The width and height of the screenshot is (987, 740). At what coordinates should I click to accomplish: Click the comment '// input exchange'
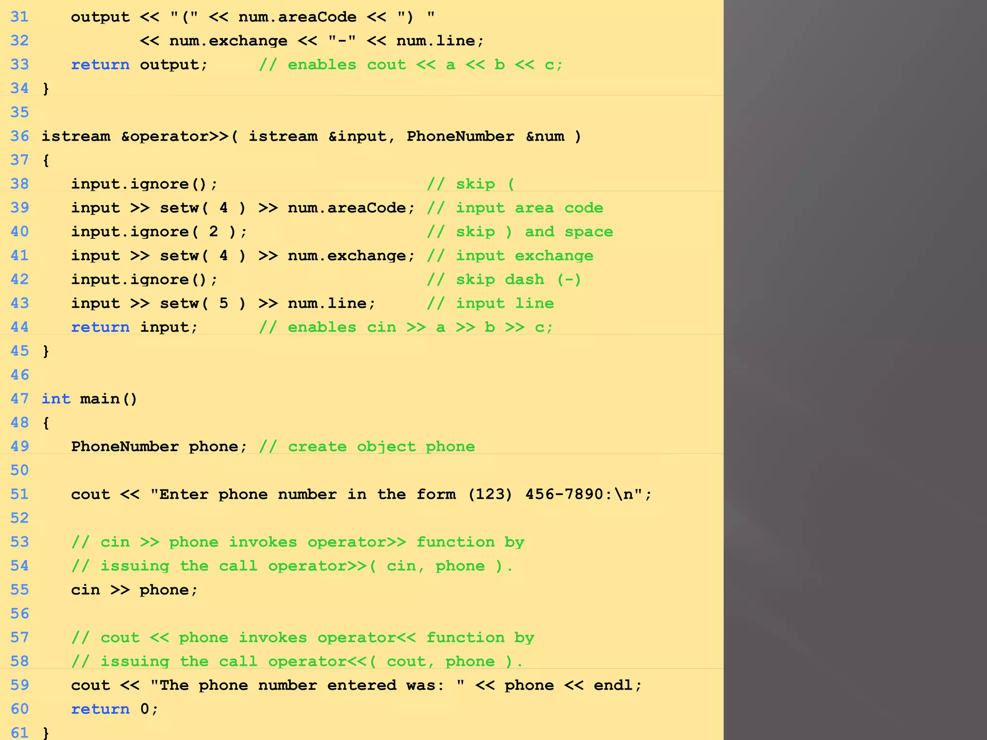tap(510, 256)
